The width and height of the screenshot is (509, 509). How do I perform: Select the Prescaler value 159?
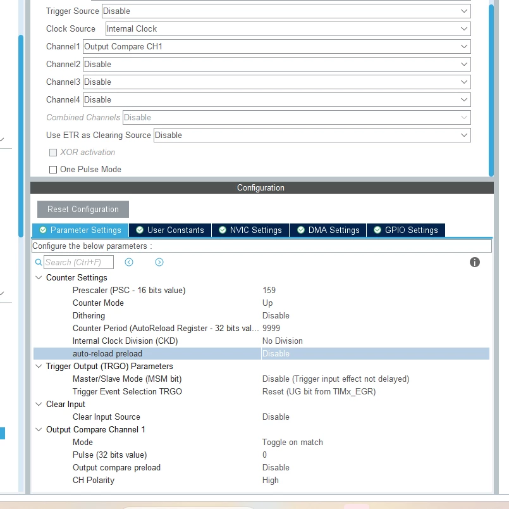[269, 290]
